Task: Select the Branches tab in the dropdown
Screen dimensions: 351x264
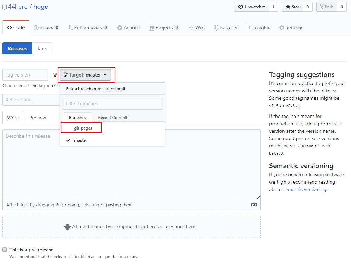Action: (x=77, y=118)
